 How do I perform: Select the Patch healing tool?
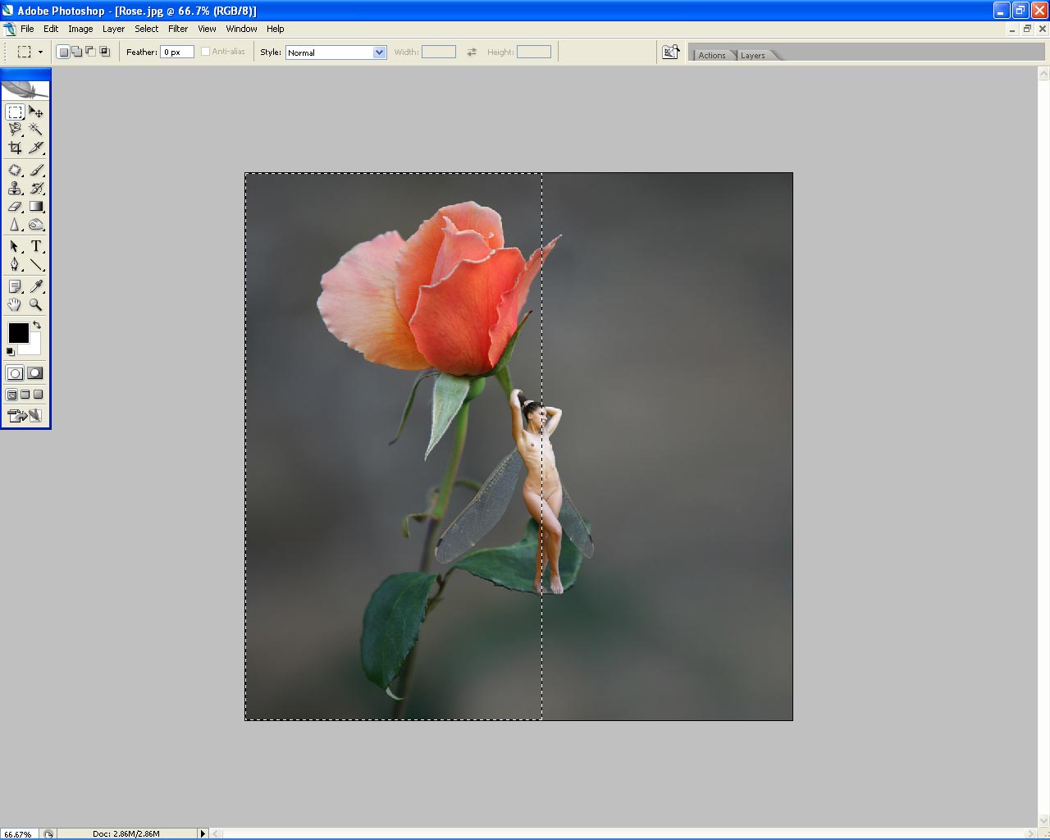click(x=15, y=170)
